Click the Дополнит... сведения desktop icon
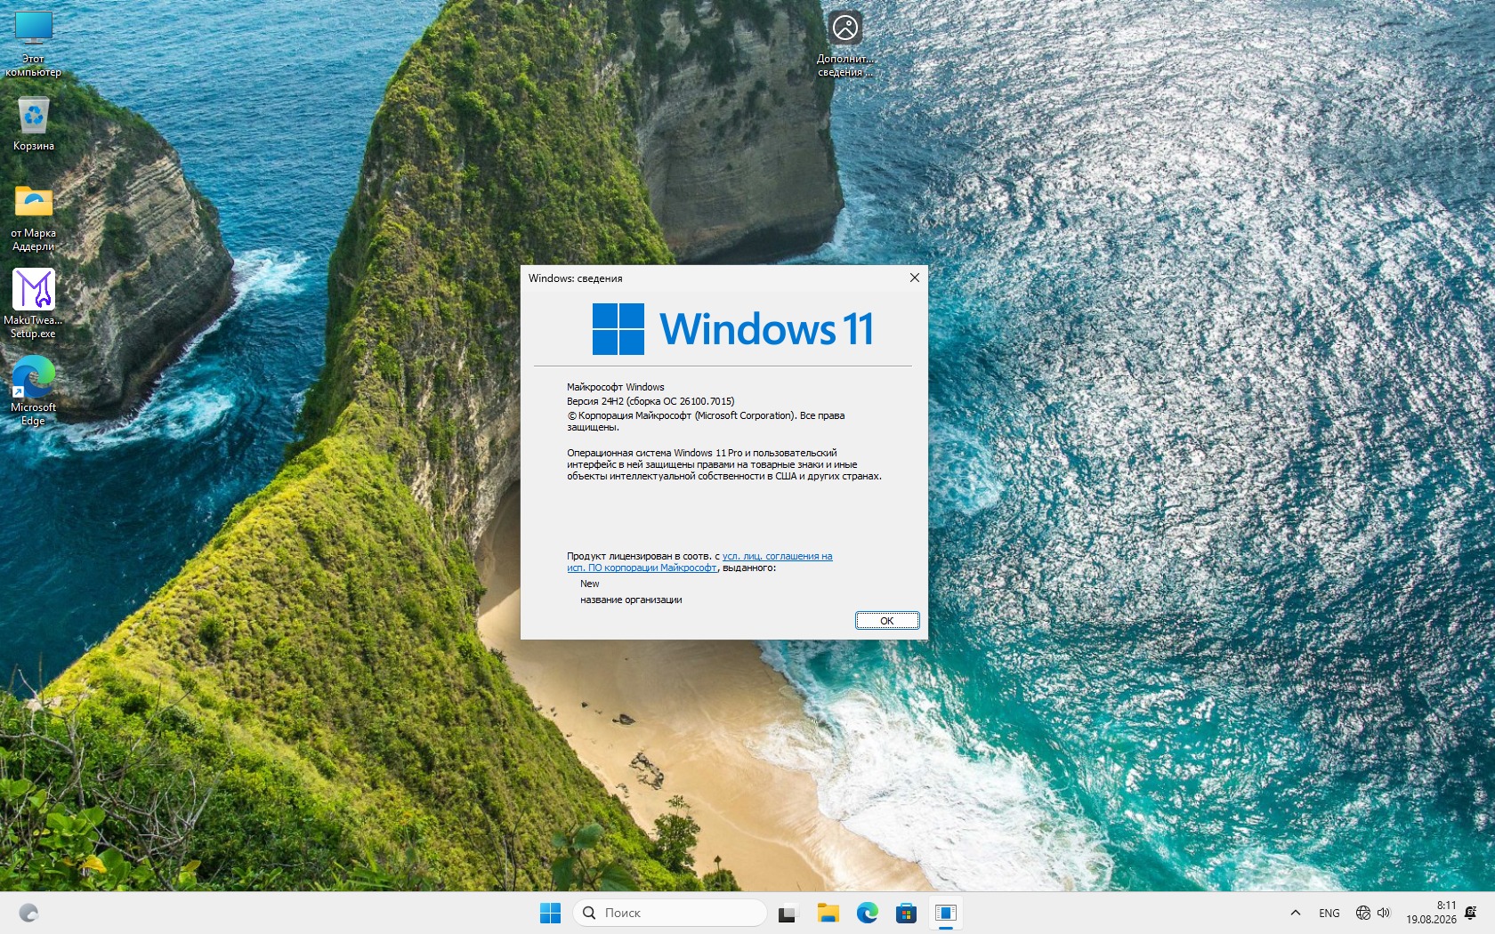The image size is (1495, 934). (845, 43)
